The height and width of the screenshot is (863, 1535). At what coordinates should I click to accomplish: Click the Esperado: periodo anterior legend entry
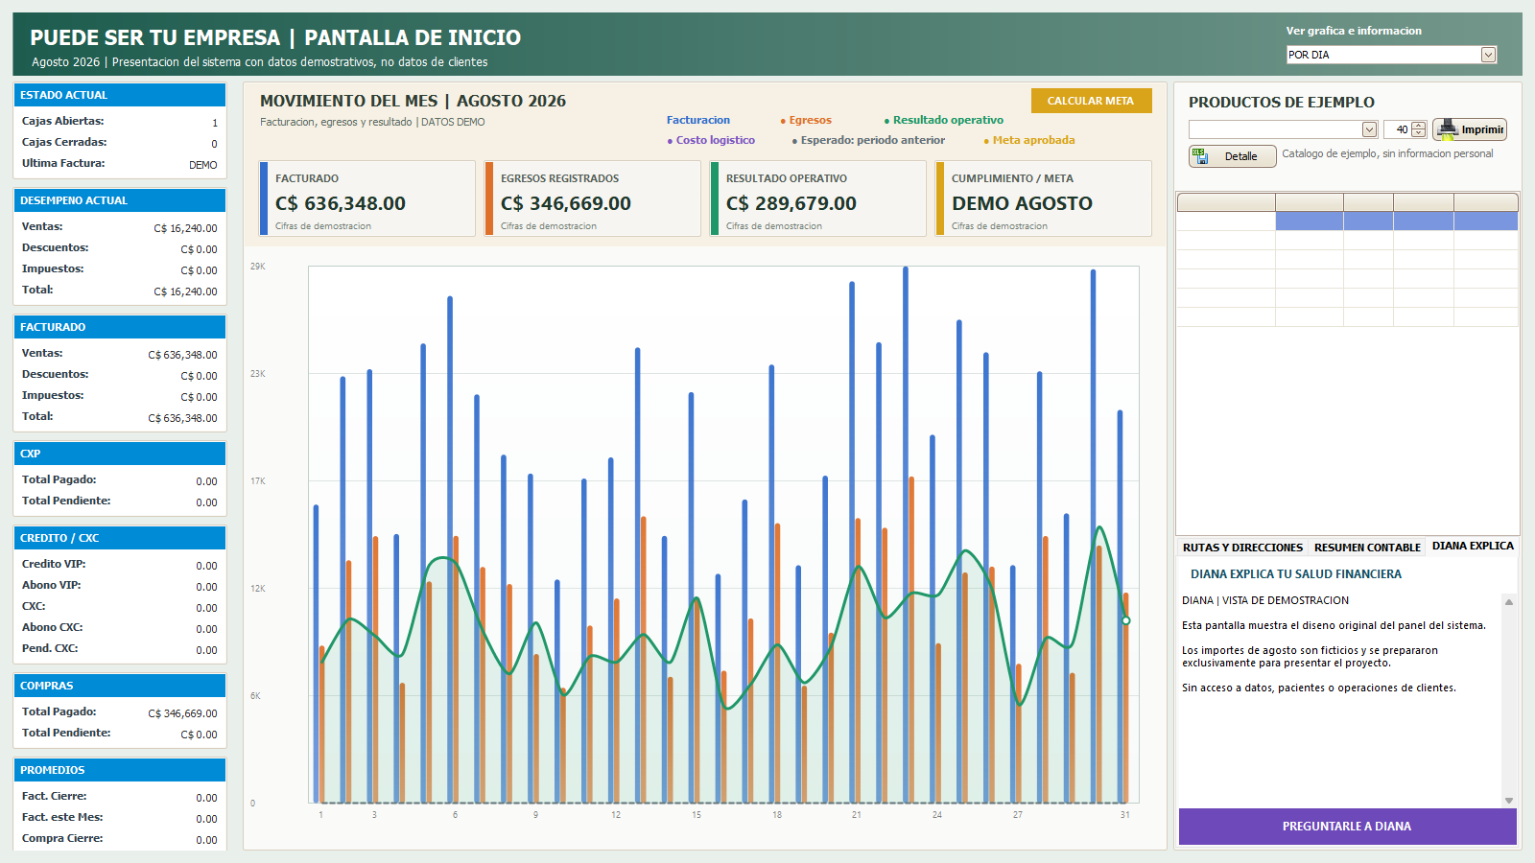coord(868,140)
